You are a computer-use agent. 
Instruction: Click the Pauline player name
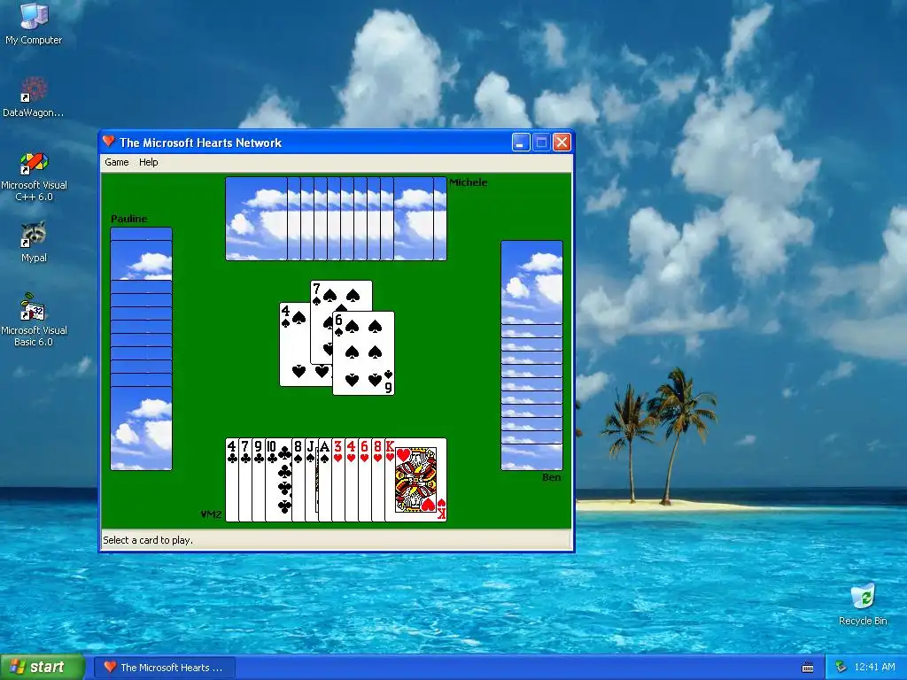tap(129, 219)
